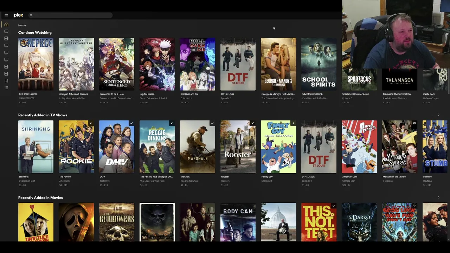The width and height of the screenshot is (450, 253).
Task: Click the Home breadcrumb label
Action: (22, 25)
